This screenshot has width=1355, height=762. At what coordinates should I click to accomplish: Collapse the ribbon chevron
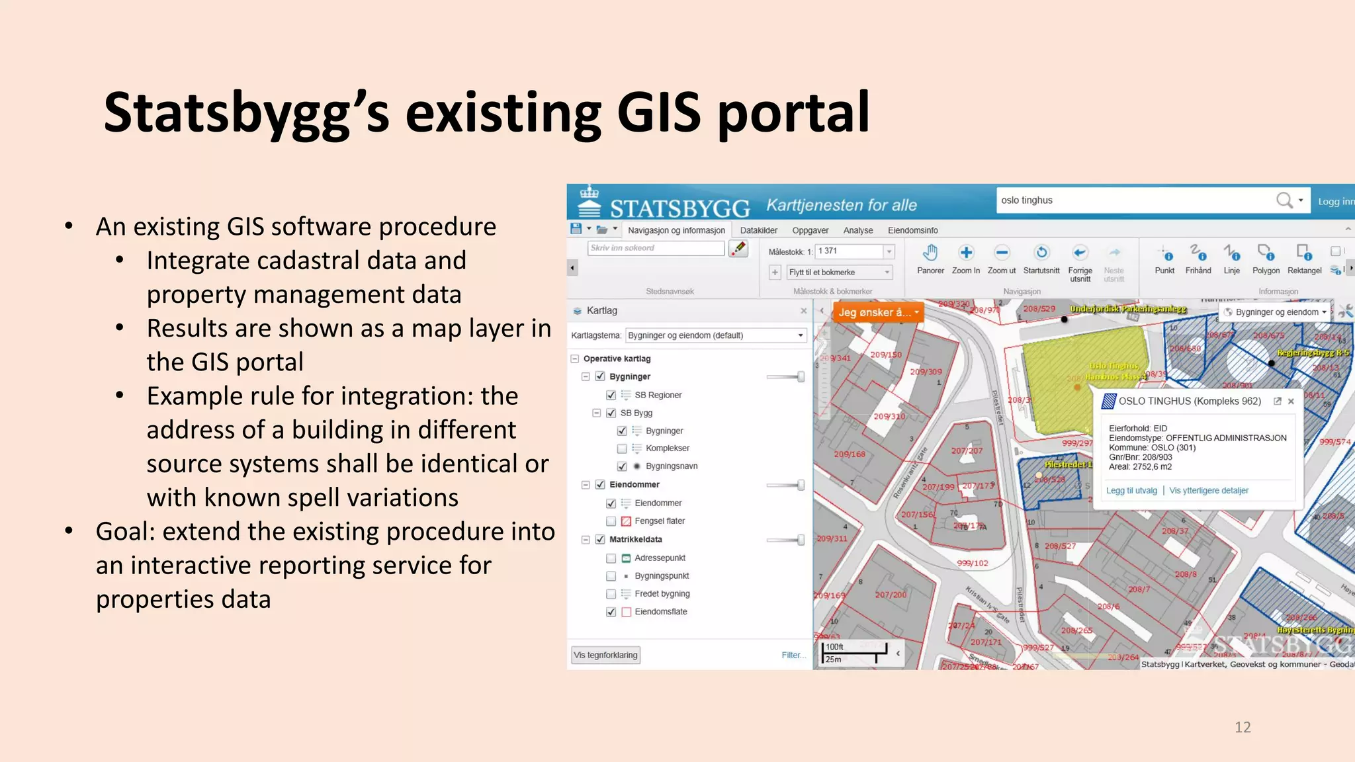[x=1348, y=229]
